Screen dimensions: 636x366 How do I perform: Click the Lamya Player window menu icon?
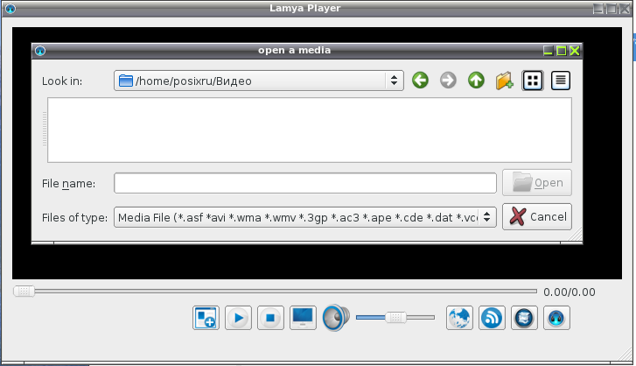point(10,9)
